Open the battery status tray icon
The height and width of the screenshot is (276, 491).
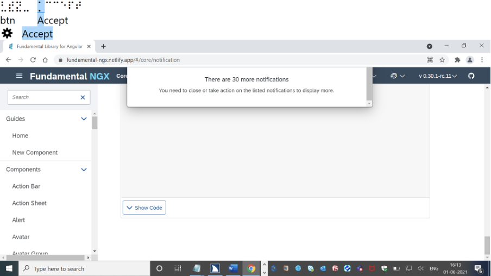396,268
